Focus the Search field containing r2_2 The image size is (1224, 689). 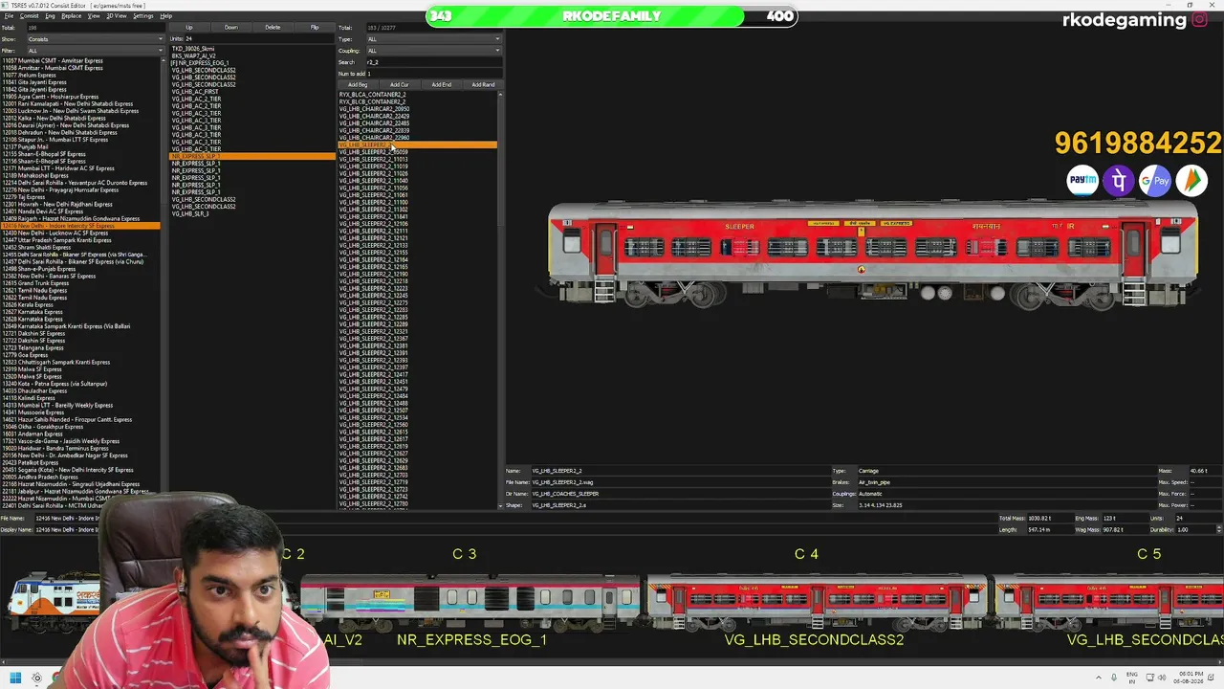tap(433, 62)
